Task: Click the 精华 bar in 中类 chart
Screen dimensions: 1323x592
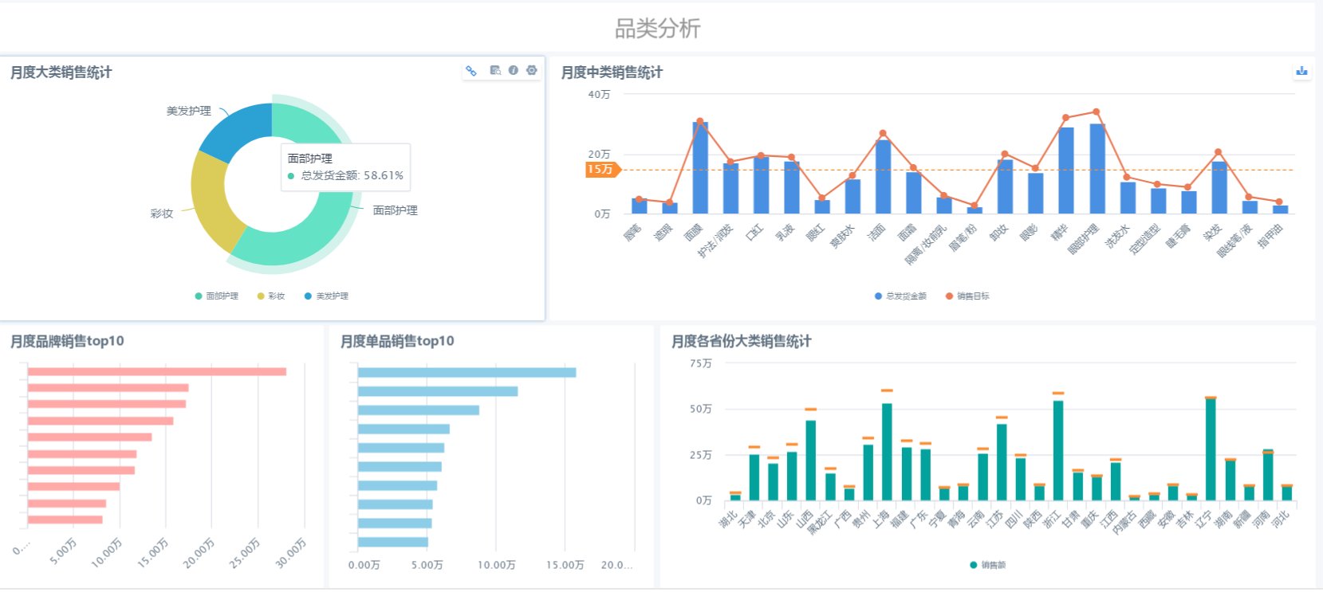Action: [x=1066, y=171]
